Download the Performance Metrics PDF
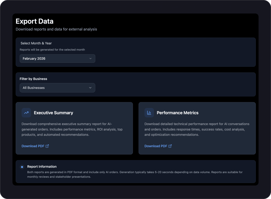The image size is (271, 199). pyautogui.click(x=156, y=146)
